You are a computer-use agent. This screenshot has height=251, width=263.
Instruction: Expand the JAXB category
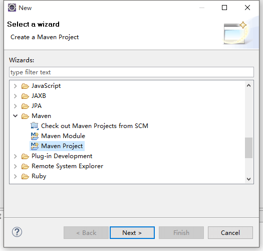15,96
